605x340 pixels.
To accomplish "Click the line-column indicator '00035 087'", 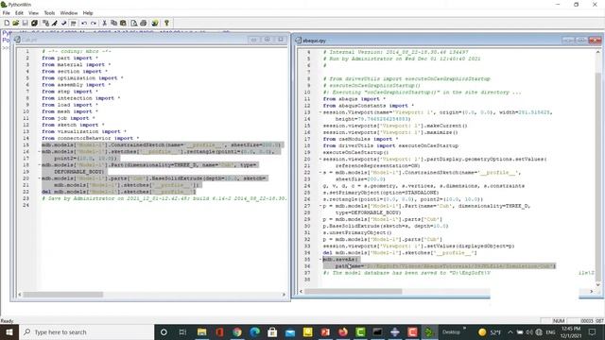I will [592, 321].
